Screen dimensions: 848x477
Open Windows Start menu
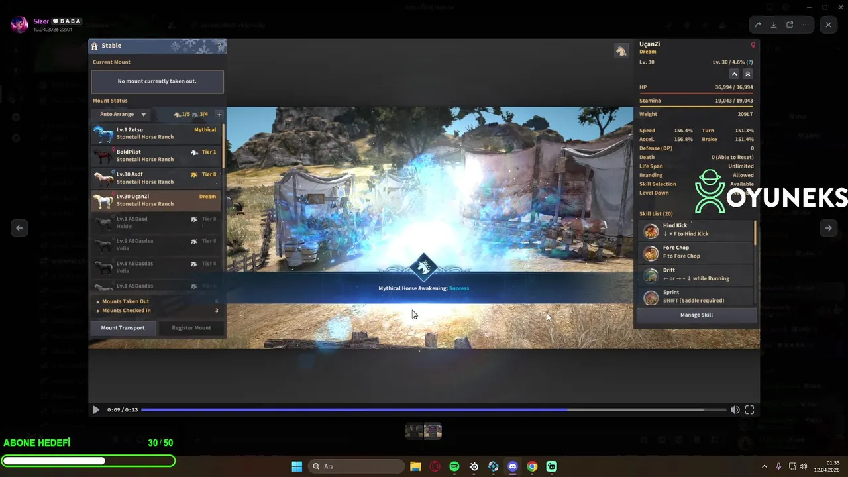297,466
